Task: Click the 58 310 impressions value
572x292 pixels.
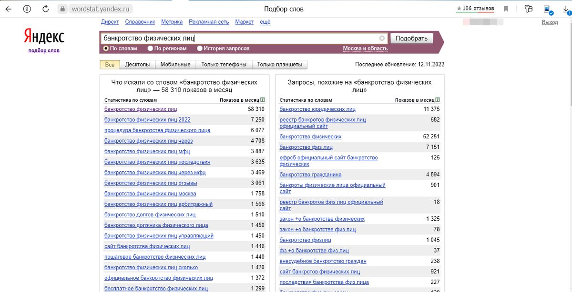Action: coord(256,109)
